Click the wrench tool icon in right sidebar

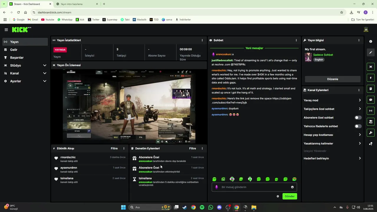coord(371,132)
